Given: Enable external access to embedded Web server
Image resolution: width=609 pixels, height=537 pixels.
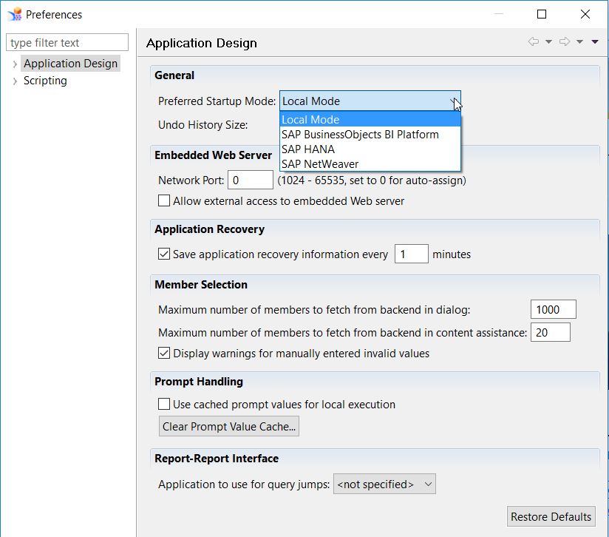Looking at the screenshot, I should [x=164, y=200].
